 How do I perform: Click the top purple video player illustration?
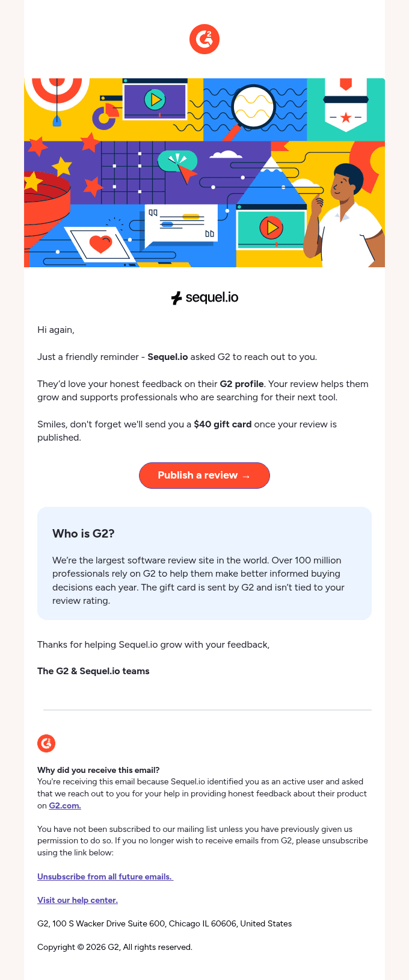tap(155, 99)
